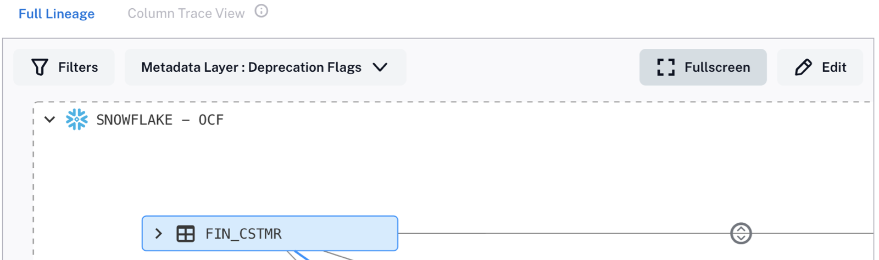Switch to the Full Lineage tab
Image resolution: width=879 pixels, height=260 pixels.
(57, 13)
